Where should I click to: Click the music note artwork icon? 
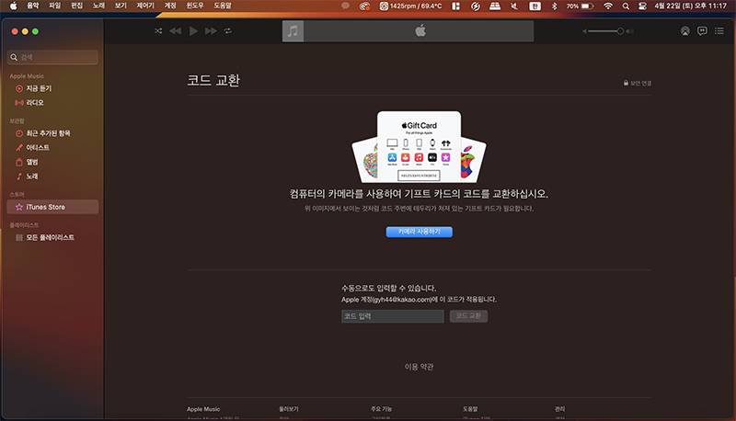(x=293, y=31)
